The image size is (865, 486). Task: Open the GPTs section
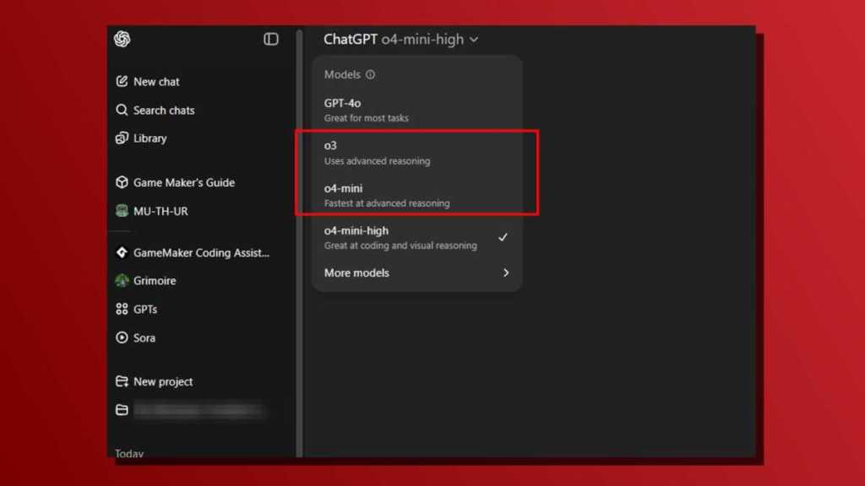(144, 309)
